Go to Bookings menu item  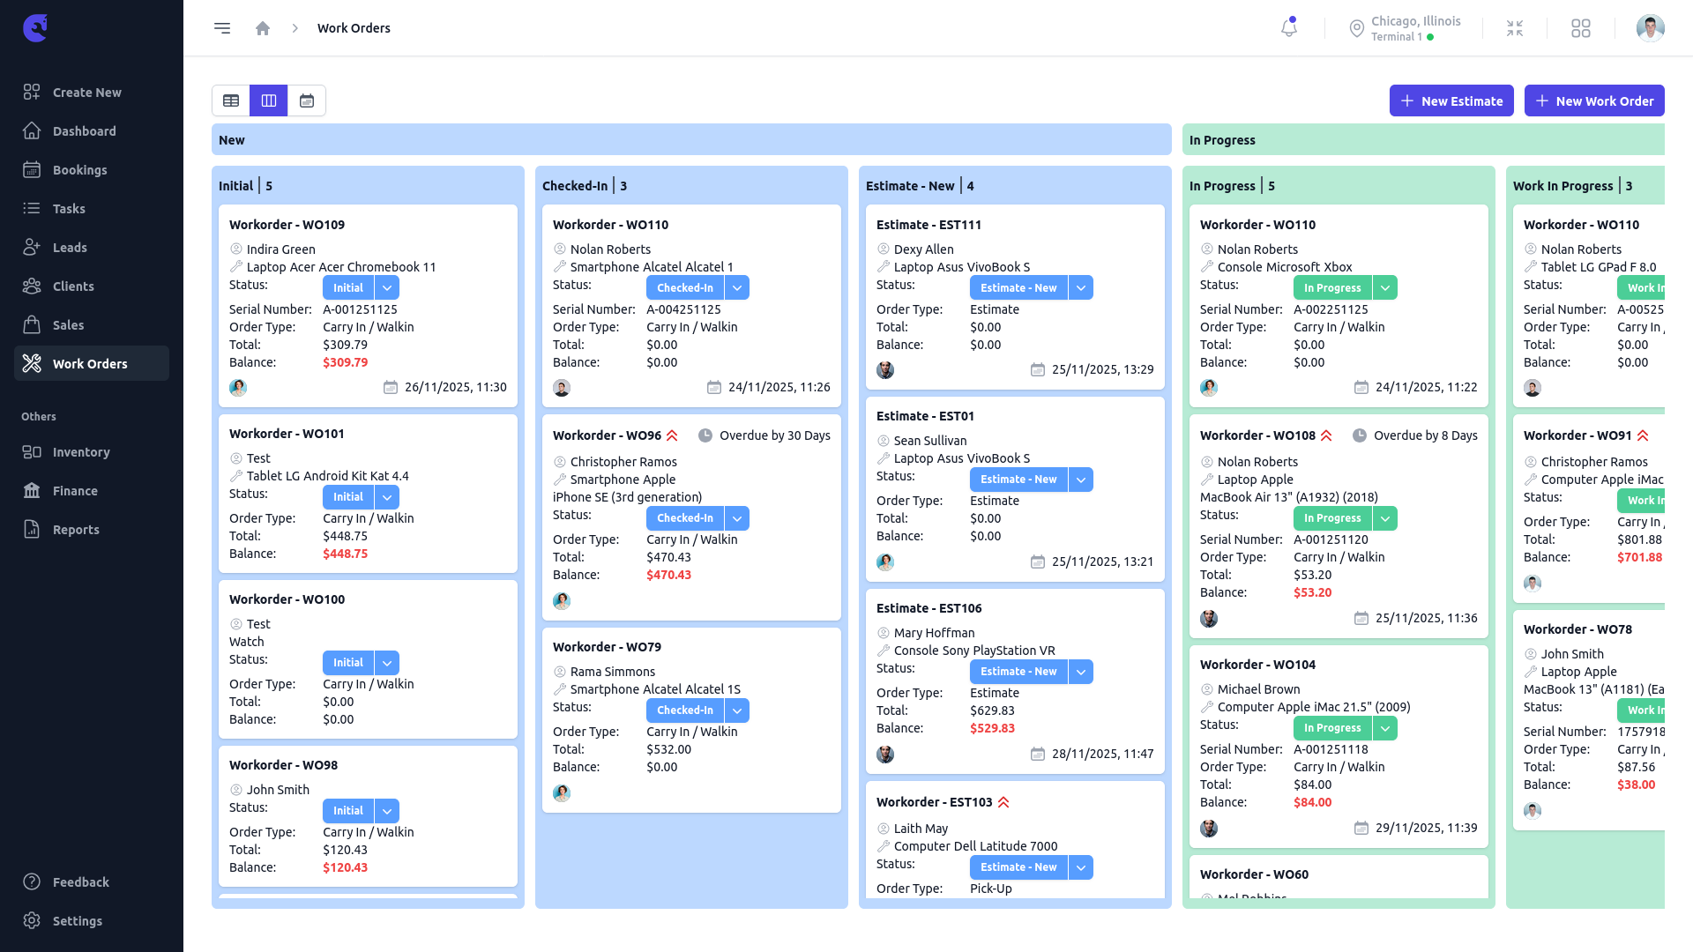click(79, 170)
